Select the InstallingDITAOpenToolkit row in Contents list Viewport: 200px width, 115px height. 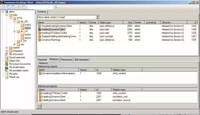pyautogui.click(x=117, y=33)
